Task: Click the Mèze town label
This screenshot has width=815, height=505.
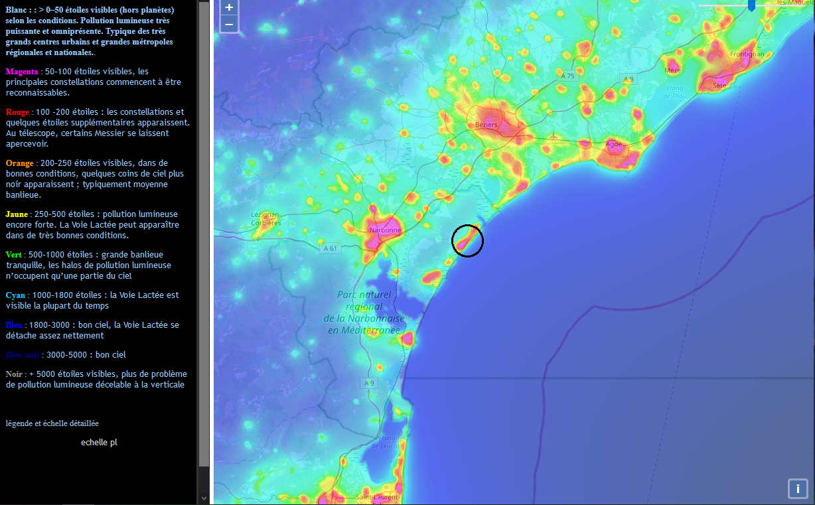Action: [x=672, y=70]
